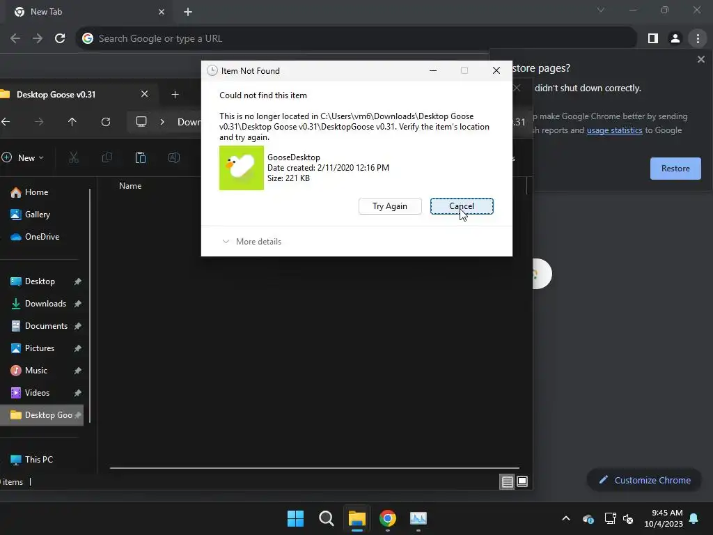
Task: Select the Chrome New Tab tab
Action: pos(88,12)
